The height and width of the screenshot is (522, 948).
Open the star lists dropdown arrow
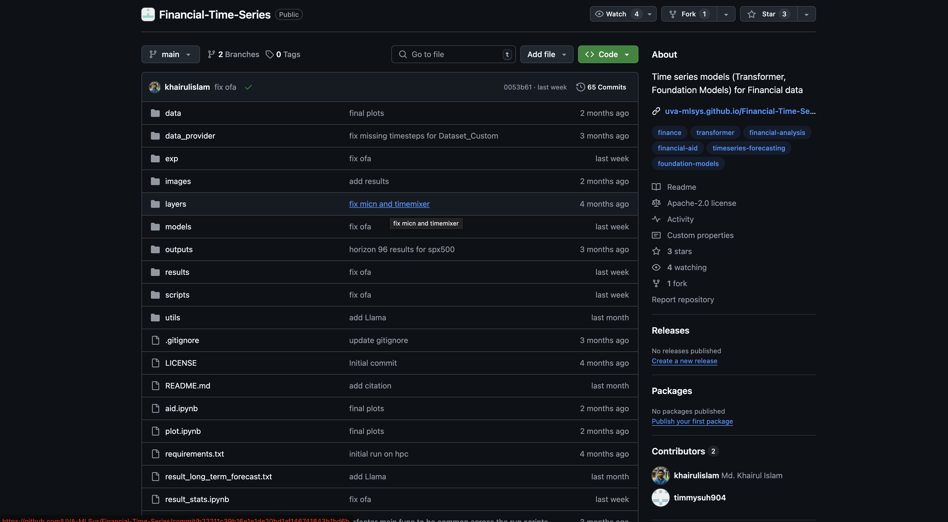pos(806,14)
